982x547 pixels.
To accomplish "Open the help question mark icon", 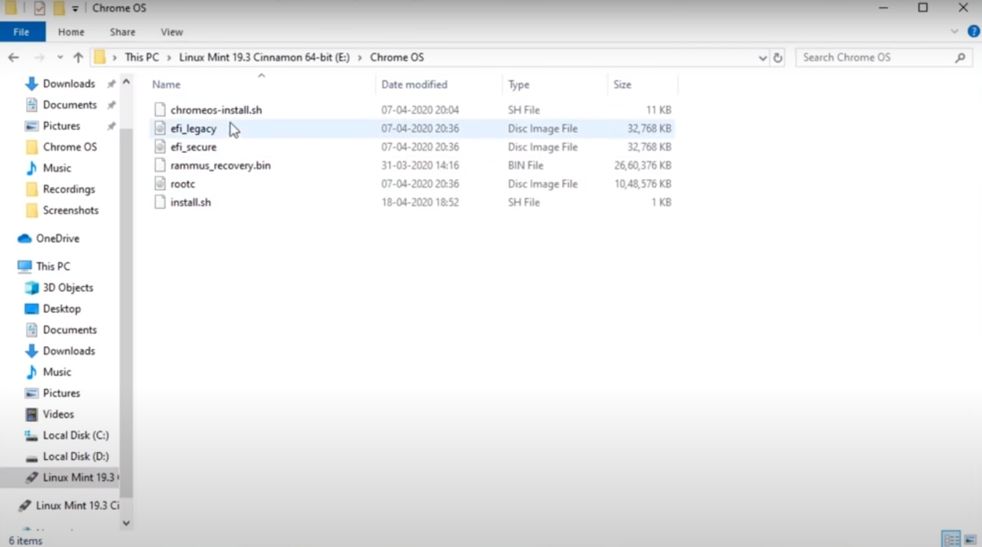I will click(973, 32).
